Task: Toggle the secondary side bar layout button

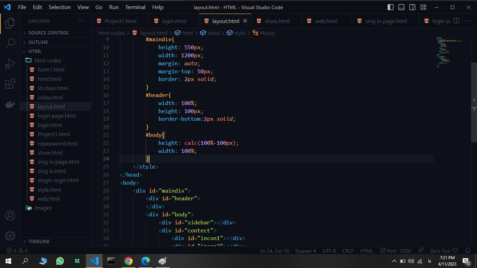Action: click(x=412, y=7)
